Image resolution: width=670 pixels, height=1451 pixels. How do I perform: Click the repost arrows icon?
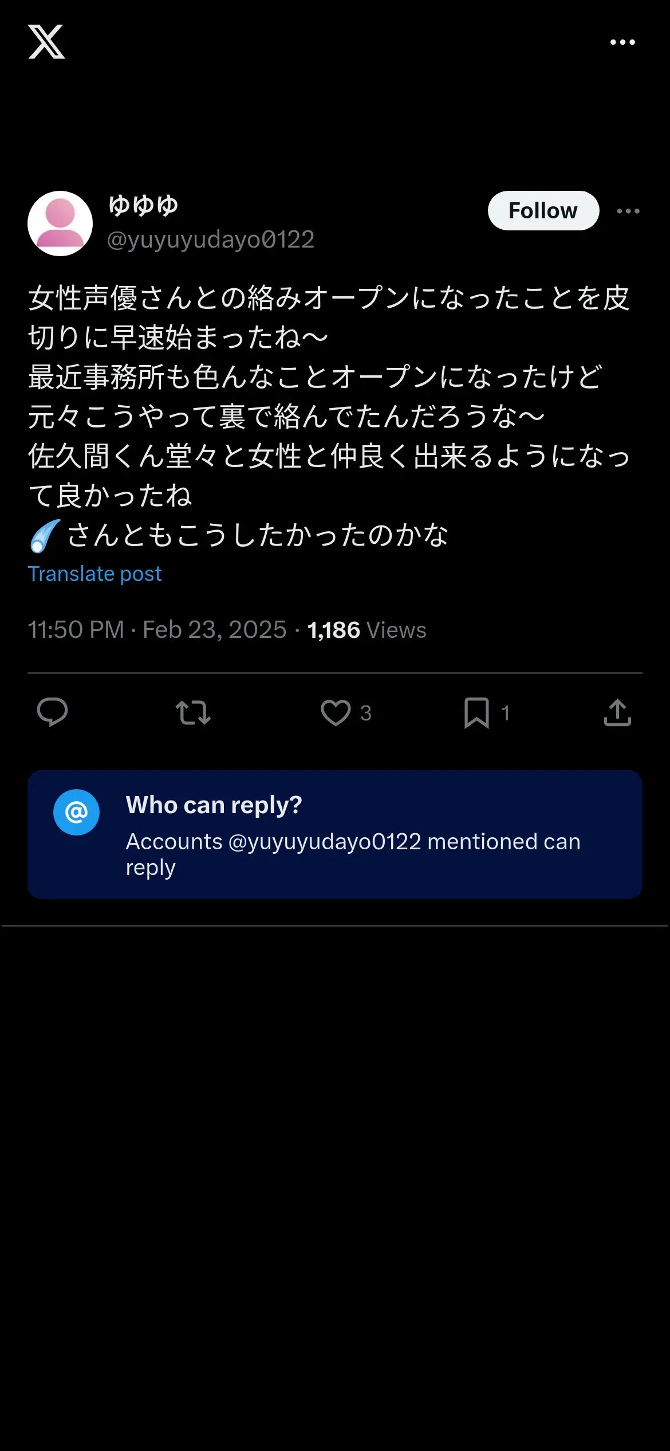click(x=194, y=713)
